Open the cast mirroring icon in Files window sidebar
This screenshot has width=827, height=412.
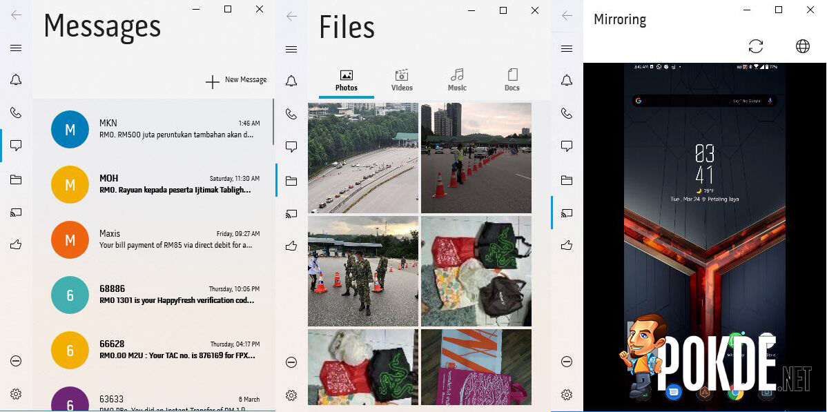(291, 214)
